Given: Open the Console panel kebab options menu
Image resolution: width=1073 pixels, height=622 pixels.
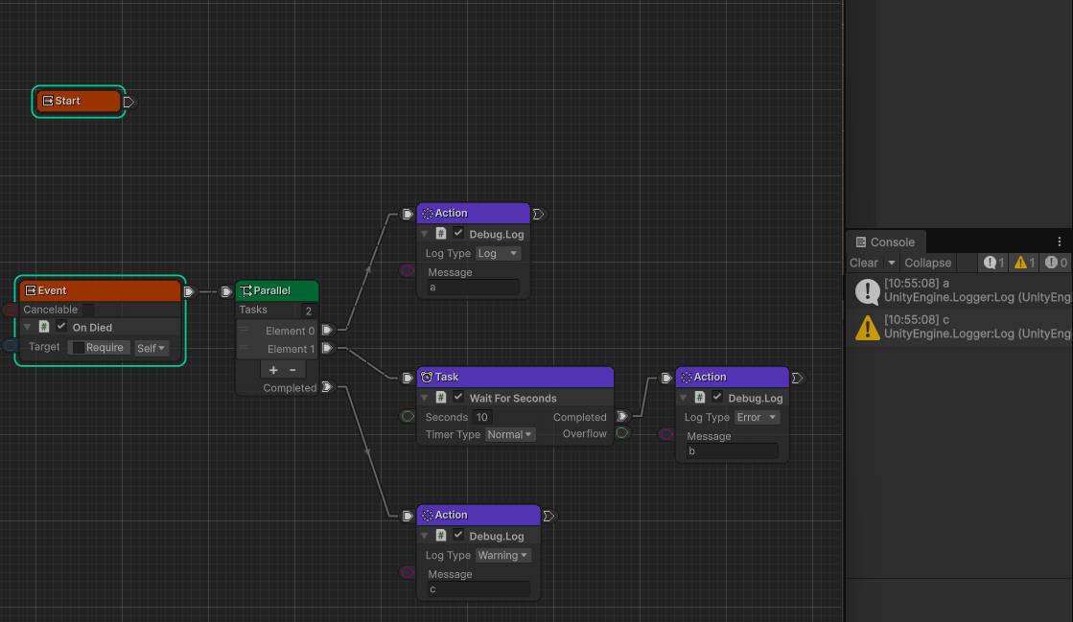Looking at the screenshot, I should [1060, 242].
